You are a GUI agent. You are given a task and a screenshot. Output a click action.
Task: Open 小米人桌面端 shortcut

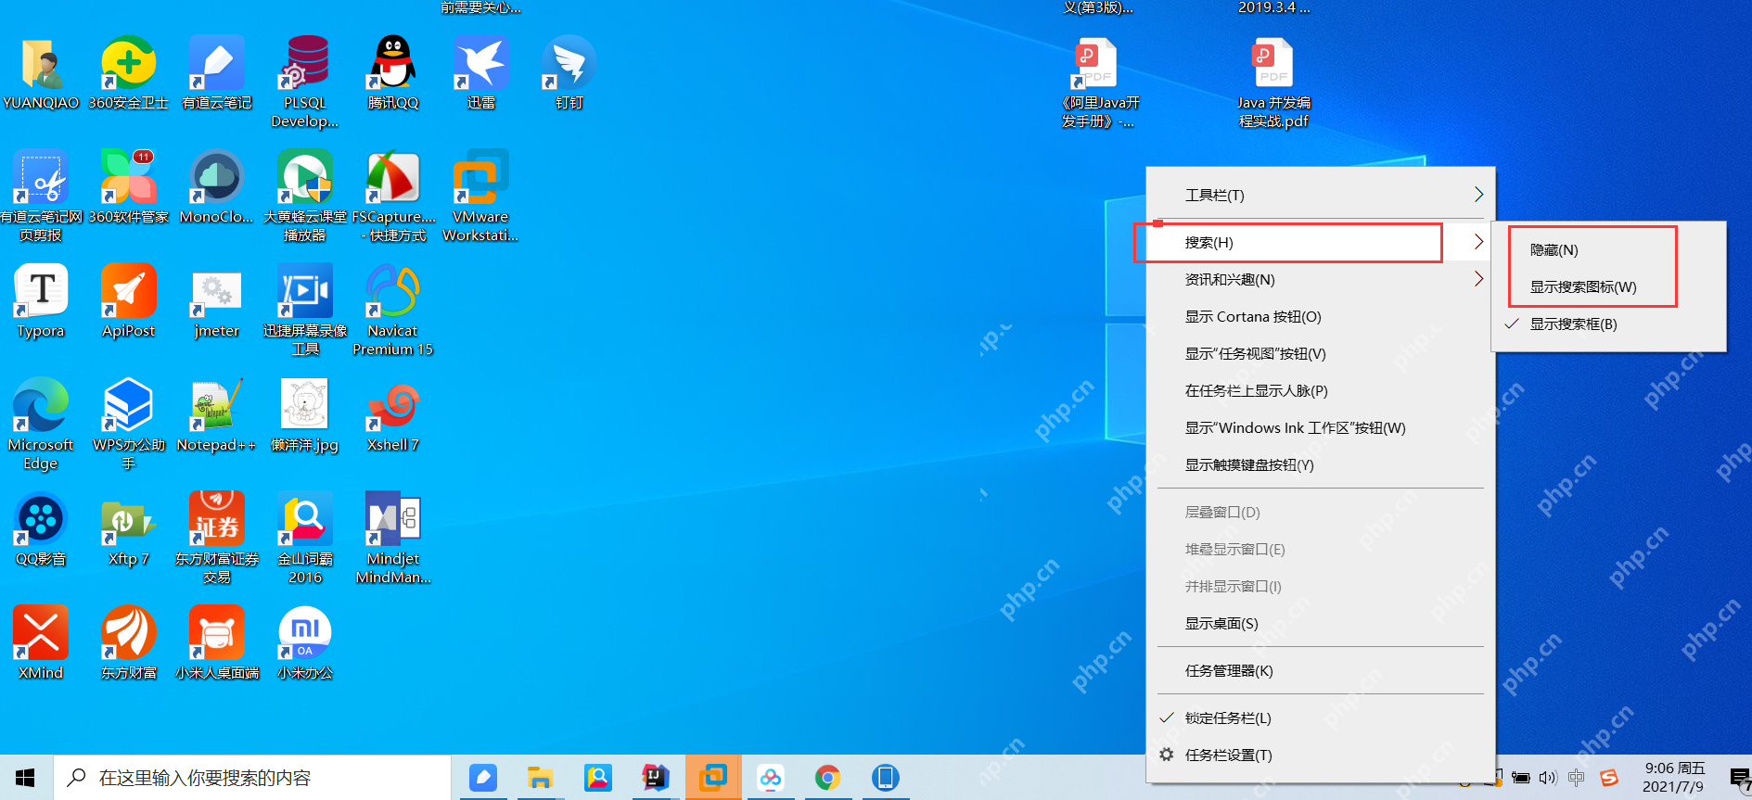click(217, 633)
